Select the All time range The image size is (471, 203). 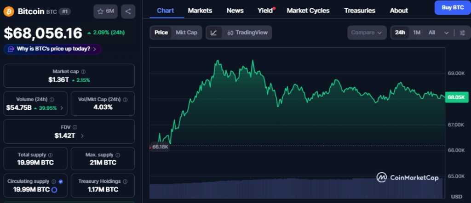[x=431, y=33]
